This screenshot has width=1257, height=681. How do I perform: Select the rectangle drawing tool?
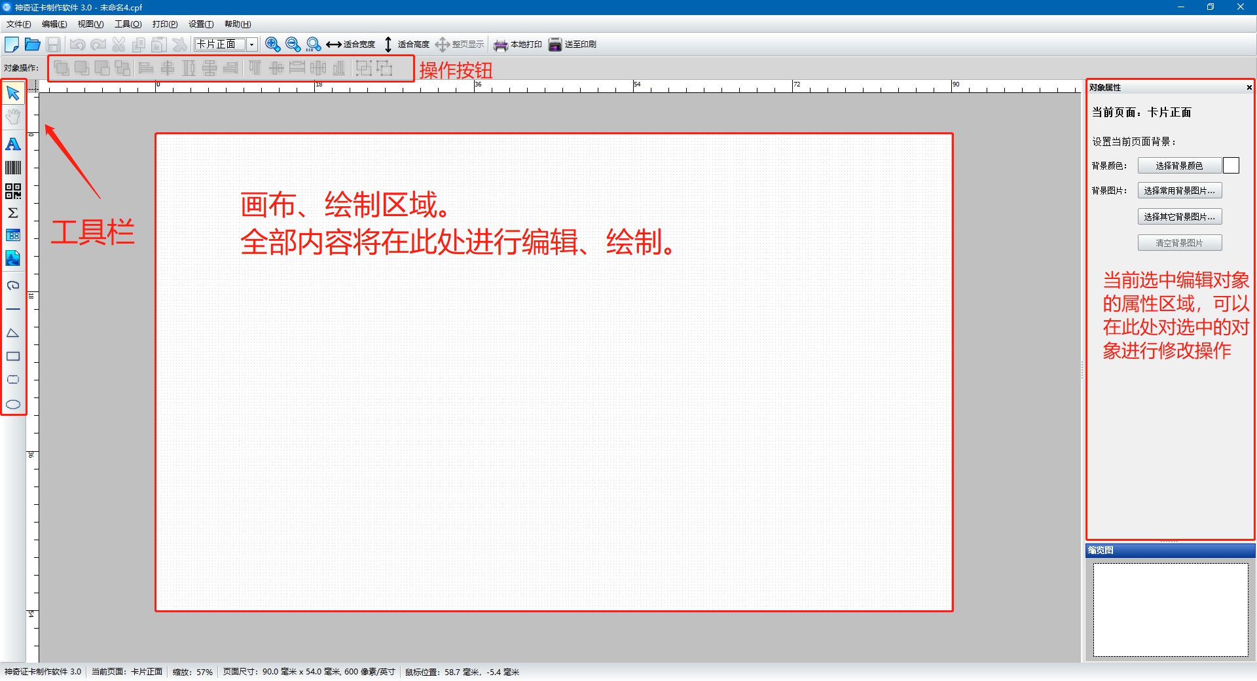click(x=12, y=356)
